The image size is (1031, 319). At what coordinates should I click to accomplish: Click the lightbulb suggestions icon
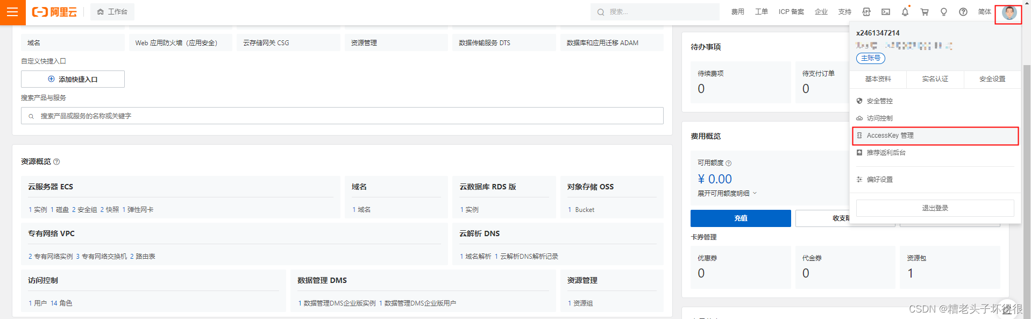click(x=944, y=12)
